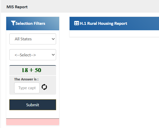Click the H.1 Rural Housing Report title

click(x=103, y=24)
